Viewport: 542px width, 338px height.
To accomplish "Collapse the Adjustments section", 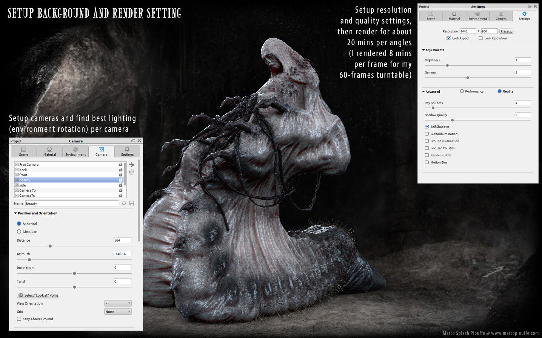I will (423, 50).
